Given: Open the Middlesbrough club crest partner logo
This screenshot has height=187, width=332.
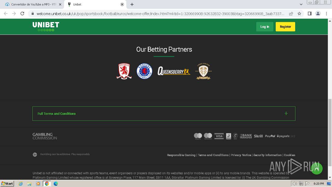Looking at the screenshot, I should click(124, 71).
